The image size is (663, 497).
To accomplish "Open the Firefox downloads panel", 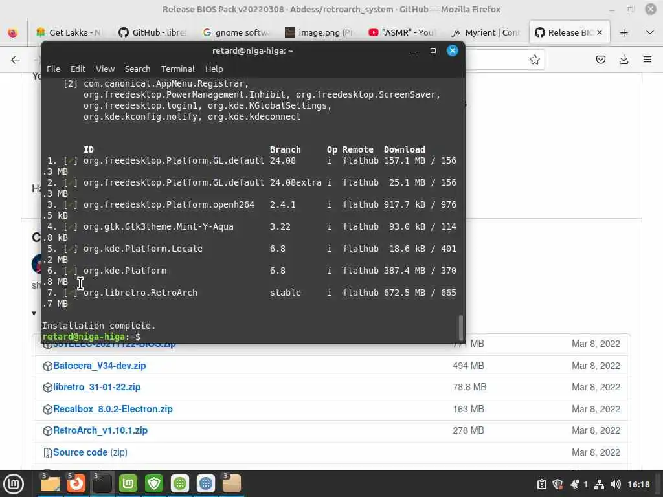I will click(x=624, y=60).
